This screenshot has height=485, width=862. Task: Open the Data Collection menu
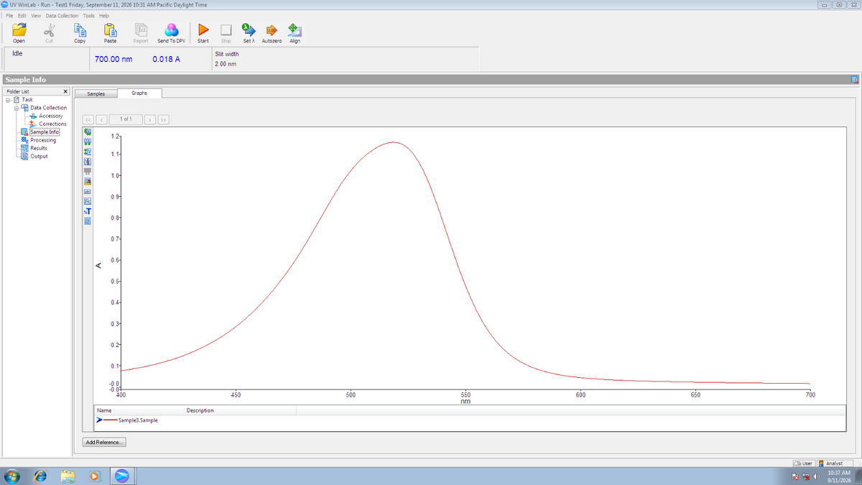62,15
